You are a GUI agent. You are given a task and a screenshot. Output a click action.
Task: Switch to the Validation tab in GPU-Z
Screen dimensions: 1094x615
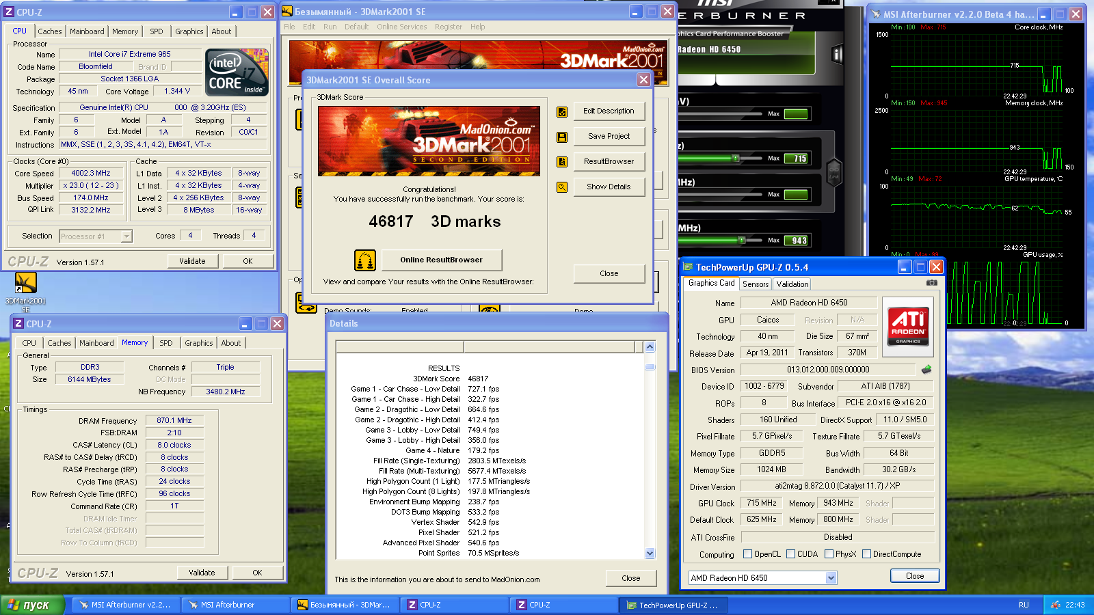tap(792, 284)
